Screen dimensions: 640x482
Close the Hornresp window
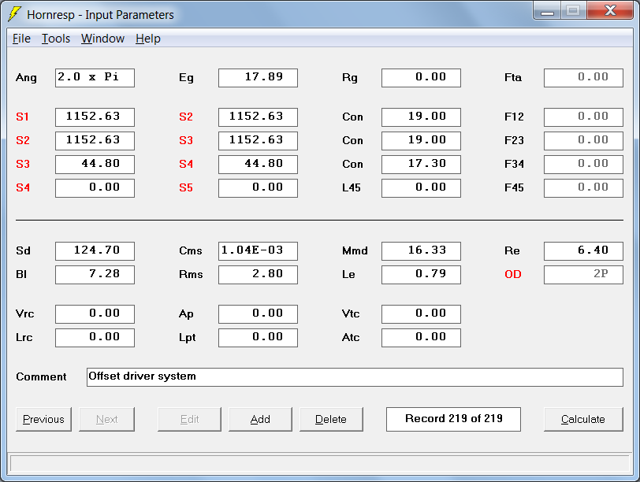click(x=610, y=10)
